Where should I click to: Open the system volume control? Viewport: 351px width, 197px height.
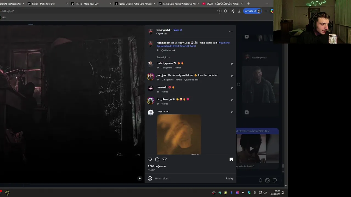[265, 193]
